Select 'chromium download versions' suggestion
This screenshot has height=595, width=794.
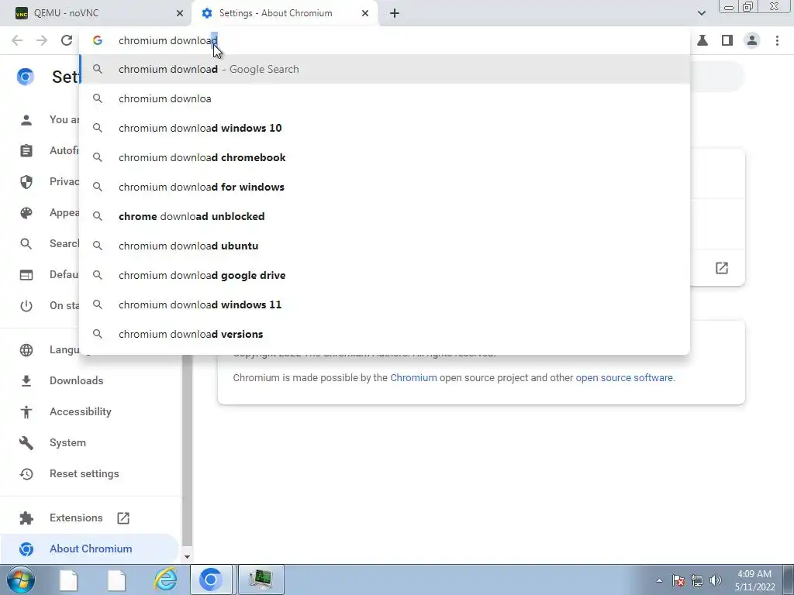tap(385, 334)
